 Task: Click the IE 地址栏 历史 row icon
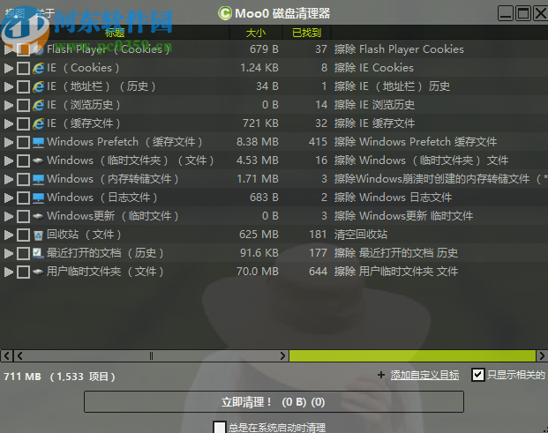tap(39, 86)
